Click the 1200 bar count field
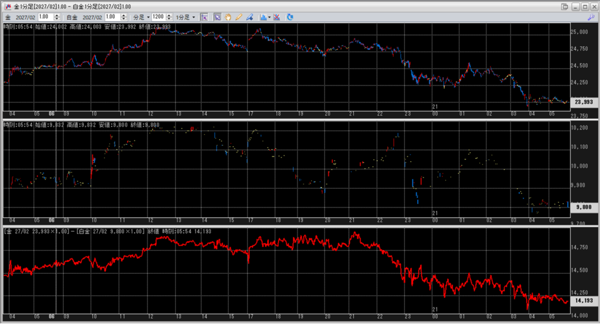The image size is (600, 324). point(158,17)
